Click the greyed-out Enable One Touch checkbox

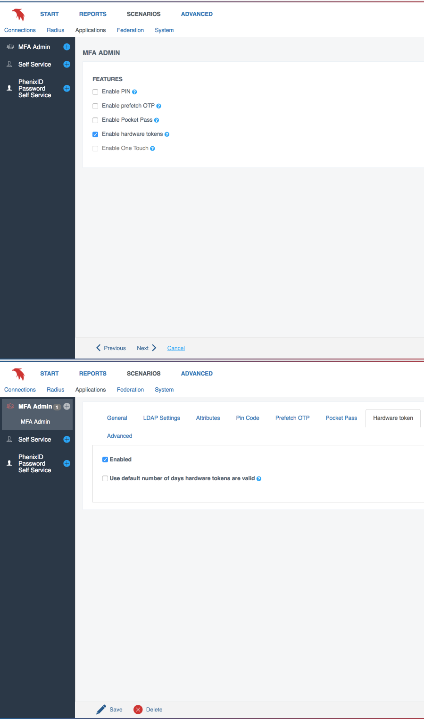(x=95, y=149)
